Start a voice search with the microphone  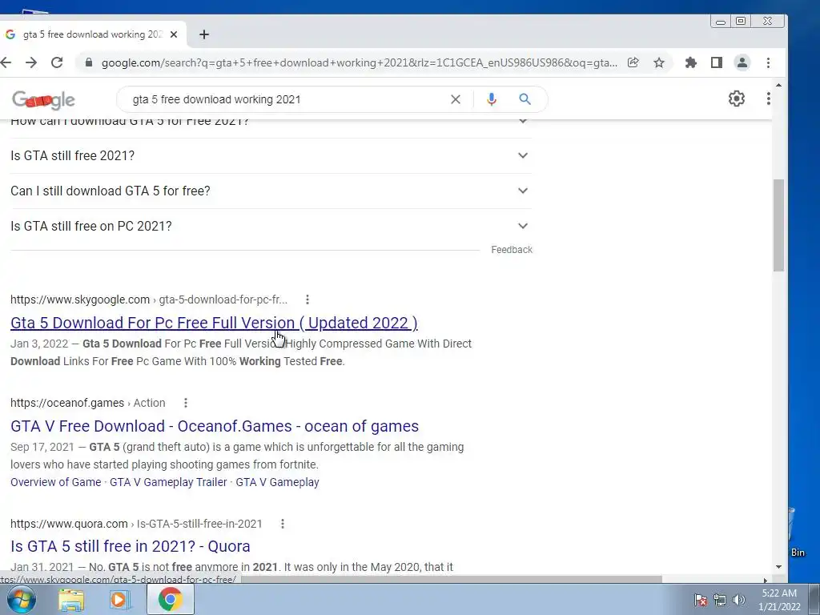tap(491, 99)
